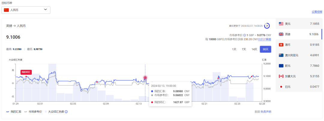Open the 比价计算器 link
Image resolution: width=324 pixels, height=121 pixels.
[x=264, y=39]
